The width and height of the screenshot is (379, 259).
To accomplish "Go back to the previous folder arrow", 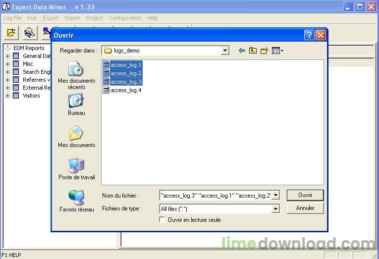I will click(241, 51).
